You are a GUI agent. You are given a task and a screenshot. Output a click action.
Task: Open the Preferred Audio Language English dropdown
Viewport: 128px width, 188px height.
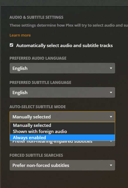62,68
